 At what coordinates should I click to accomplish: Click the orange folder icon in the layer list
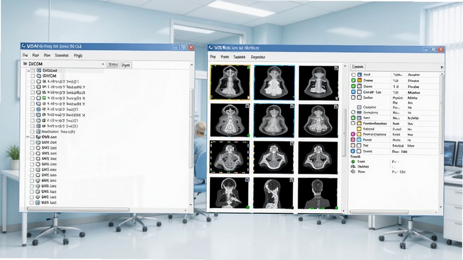(359, 80)
